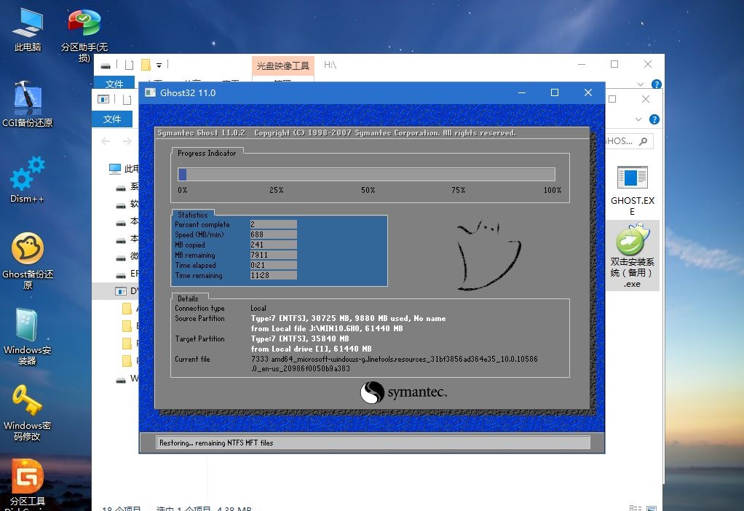This screenshot has height=511, width=744.
Task: Launch the CGI备份还原 desktop icon
Action: pyautogui.click(x=28, y=104)
